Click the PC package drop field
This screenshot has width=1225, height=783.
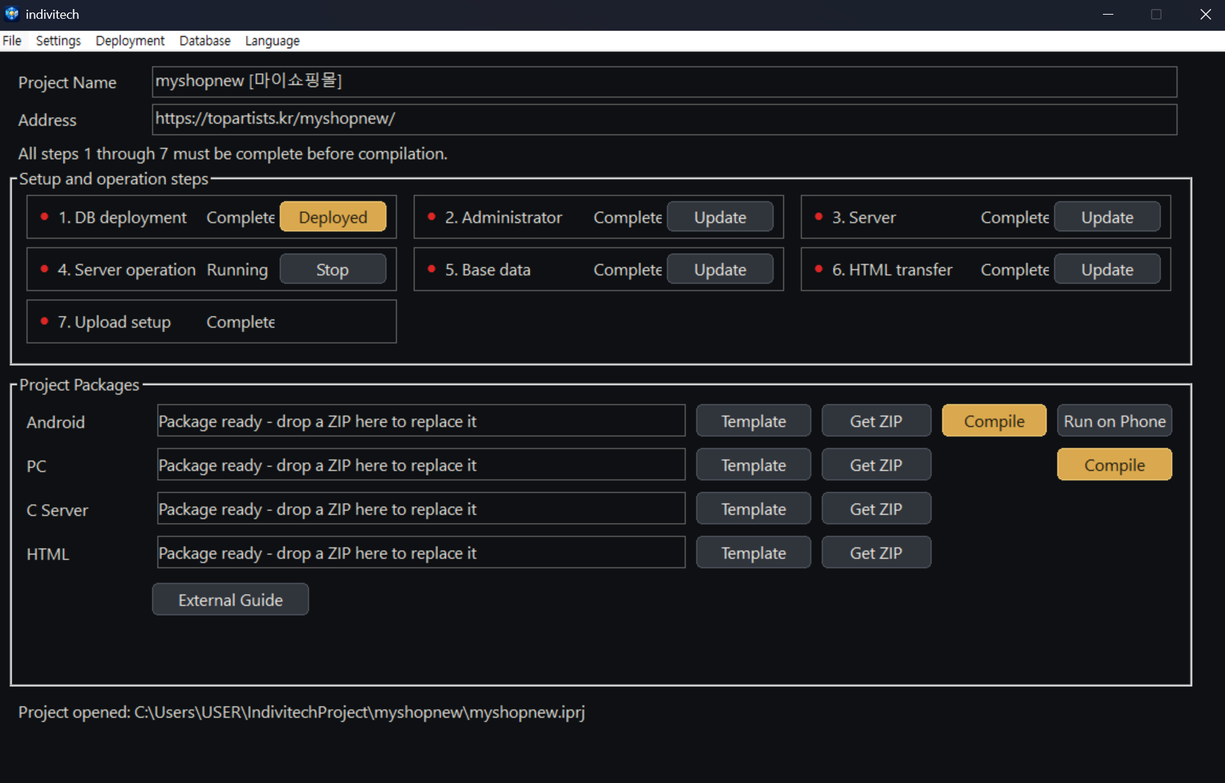coord(421,464)
